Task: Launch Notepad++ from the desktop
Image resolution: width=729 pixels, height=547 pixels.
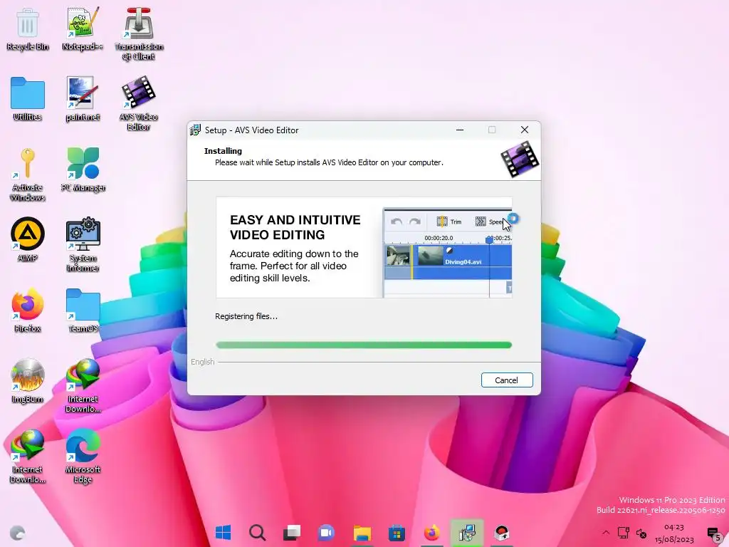Action: pyautogui.click(x=83, y=29)
